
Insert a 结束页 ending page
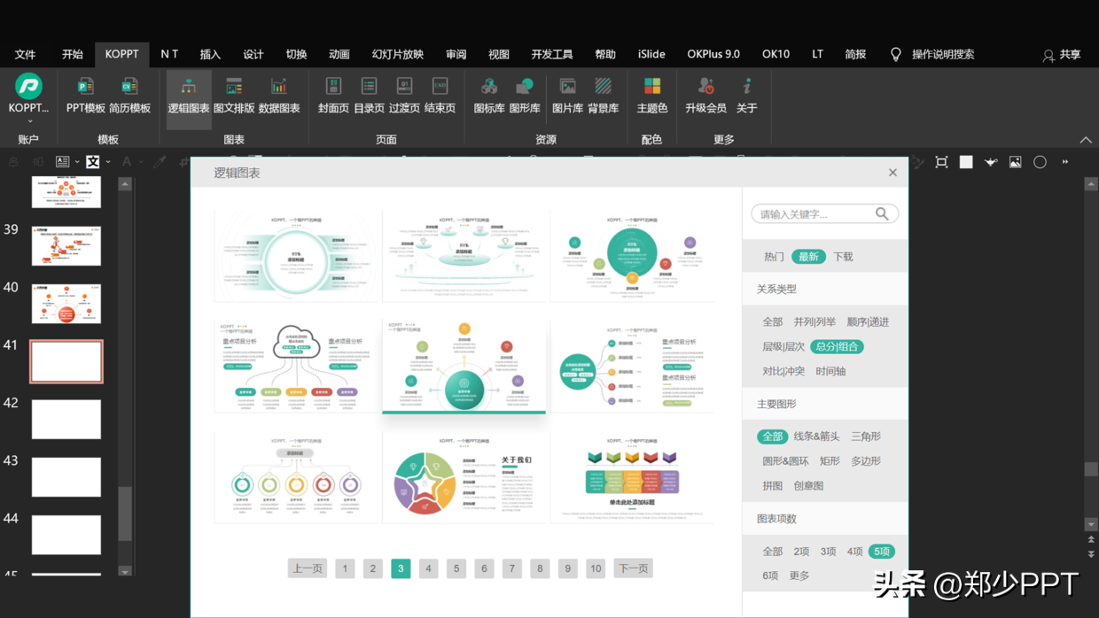tap(440, 97)
